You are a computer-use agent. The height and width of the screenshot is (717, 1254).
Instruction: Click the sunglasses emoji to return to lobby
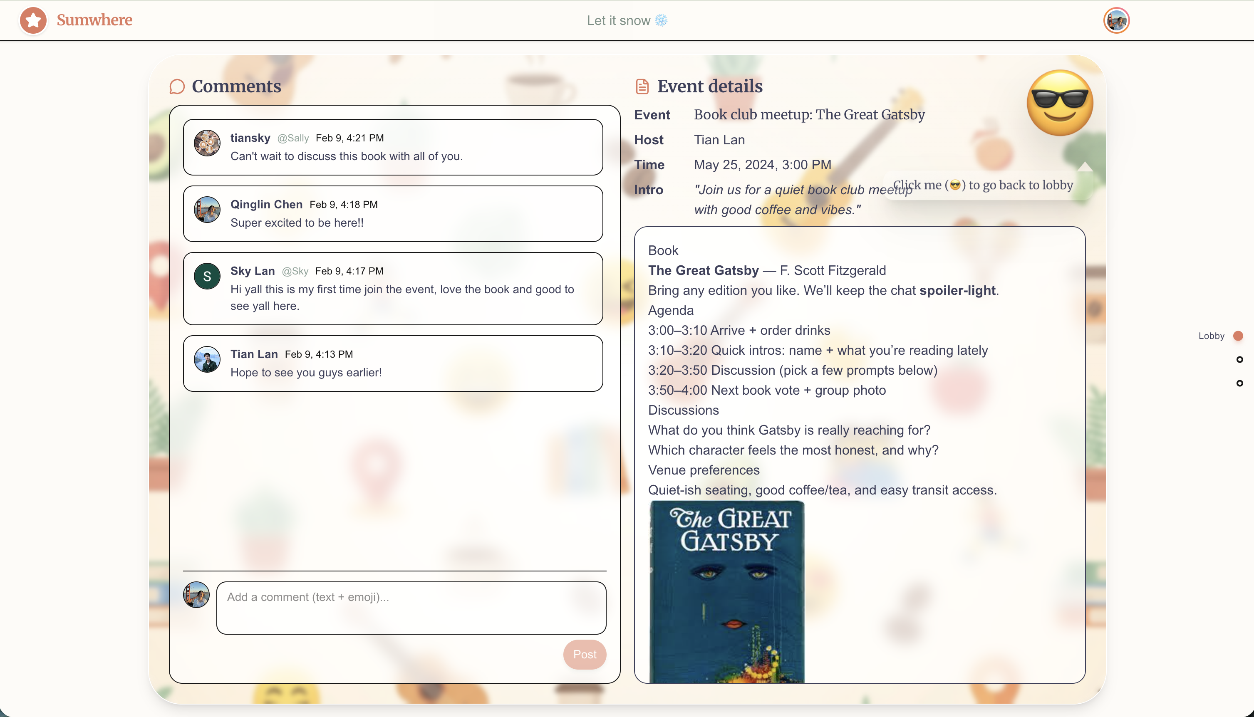click(x=1059, y=102)
